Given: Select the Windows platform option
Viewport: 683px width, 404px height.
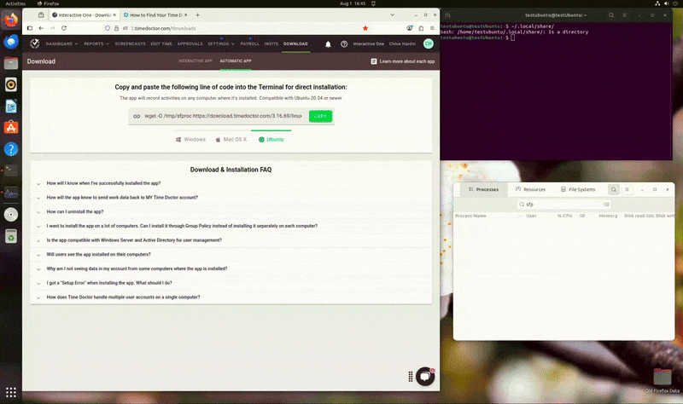Looking at the screenshot, I should (190, 140).
